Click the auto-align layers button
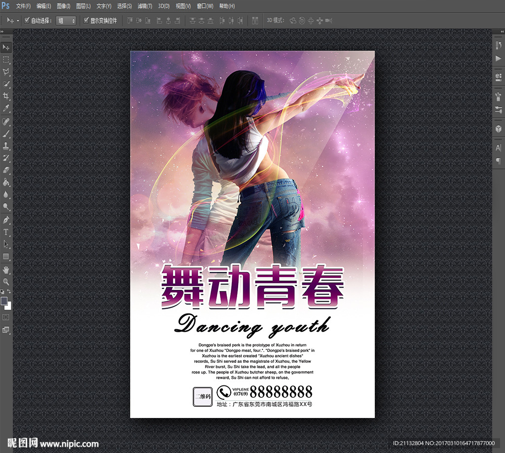Viewport: 505px width, 453px height. point(255,21)
